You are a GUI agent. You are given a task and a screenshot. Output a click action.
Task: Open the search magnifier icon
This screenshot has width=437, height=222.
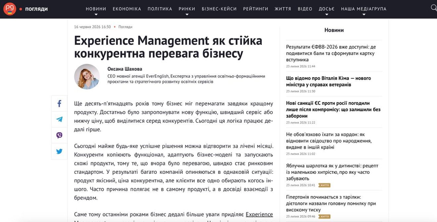coord(434,8)
